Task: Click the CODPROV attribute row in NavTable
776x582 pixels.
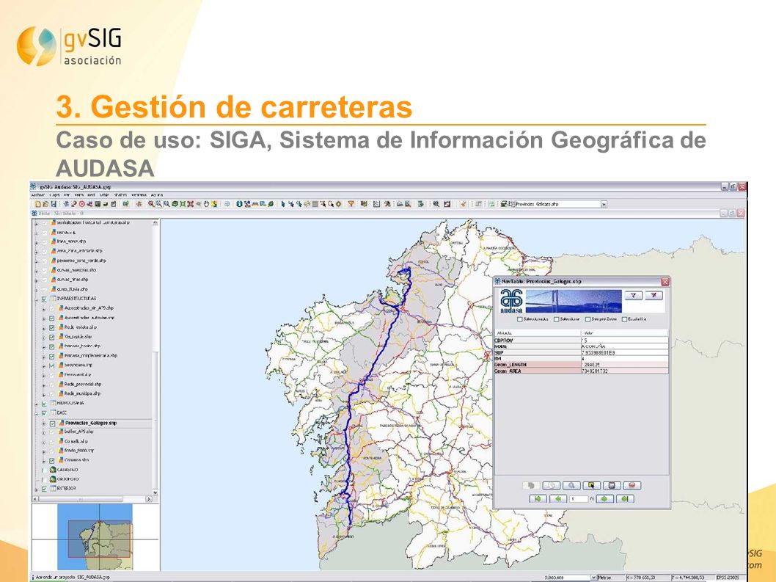Action: click(581, 341)
